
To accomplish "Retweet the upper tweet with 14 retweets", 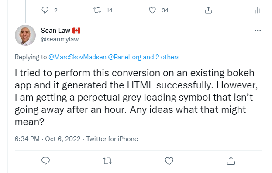I will coord(97,10).
